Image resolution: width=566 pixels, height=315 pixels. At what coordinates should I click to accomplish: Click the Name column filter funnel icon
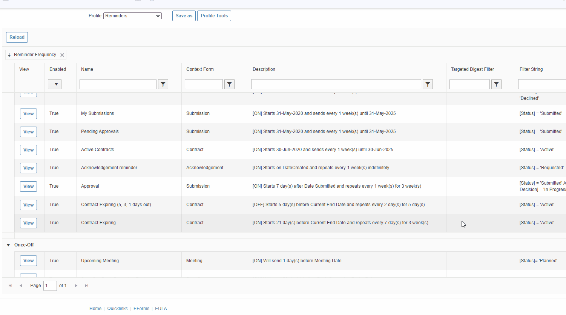(163, 84)
